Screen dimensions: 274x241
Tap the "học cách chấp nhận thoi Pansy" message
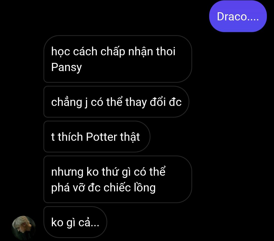[x=118, y=59]
